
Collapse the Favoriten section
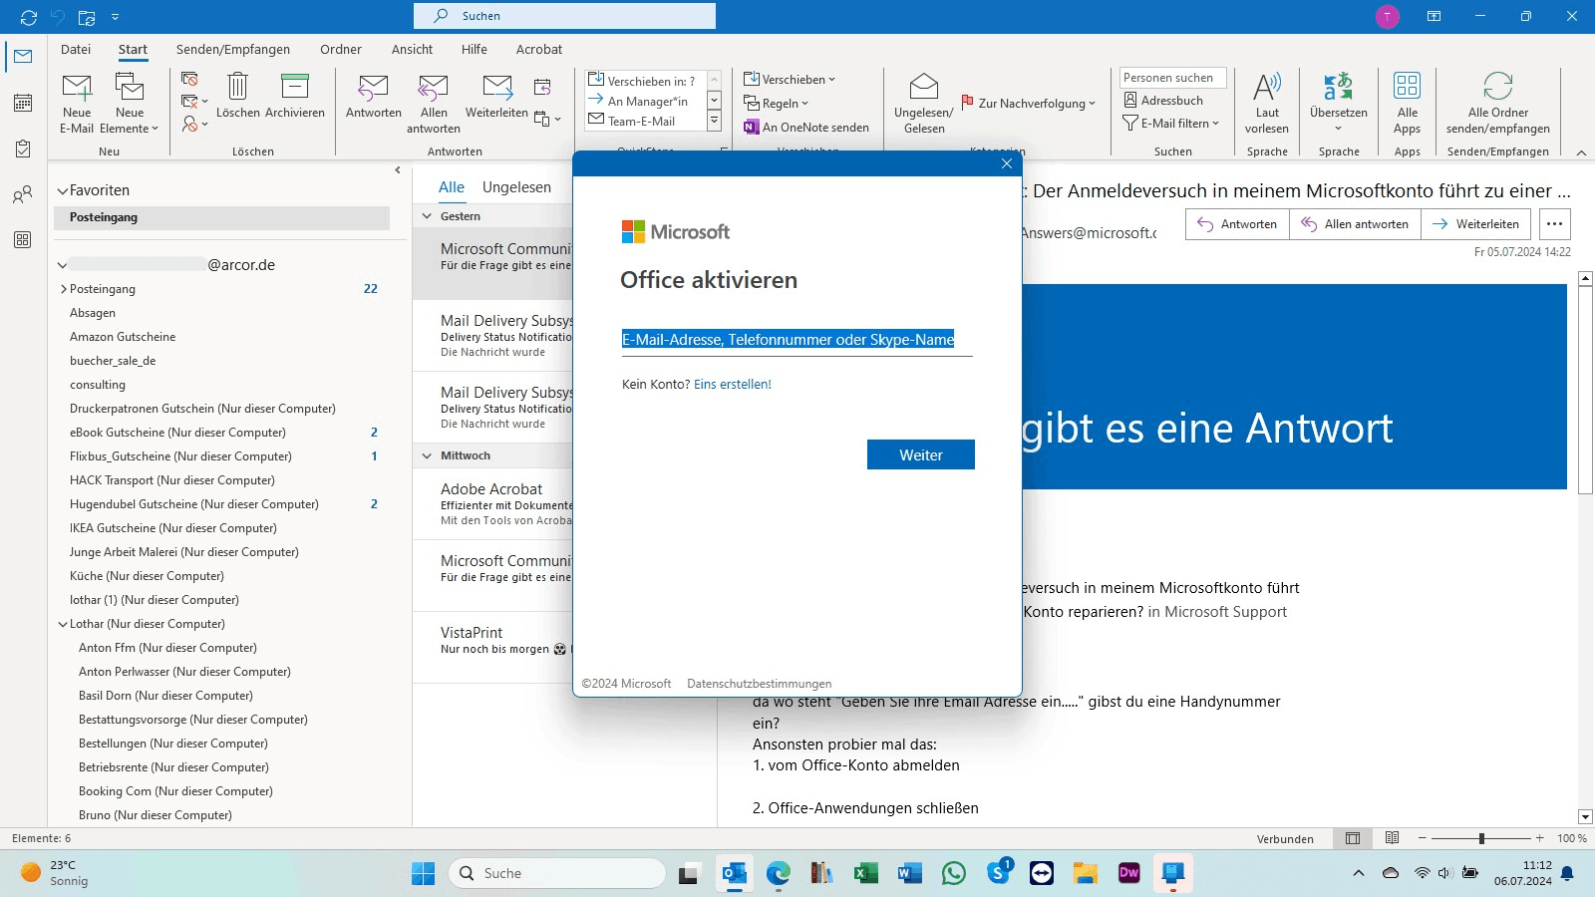tap(63, 190)
